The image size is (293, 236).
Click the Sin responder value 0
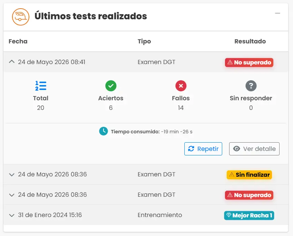[x=251, y=108]
